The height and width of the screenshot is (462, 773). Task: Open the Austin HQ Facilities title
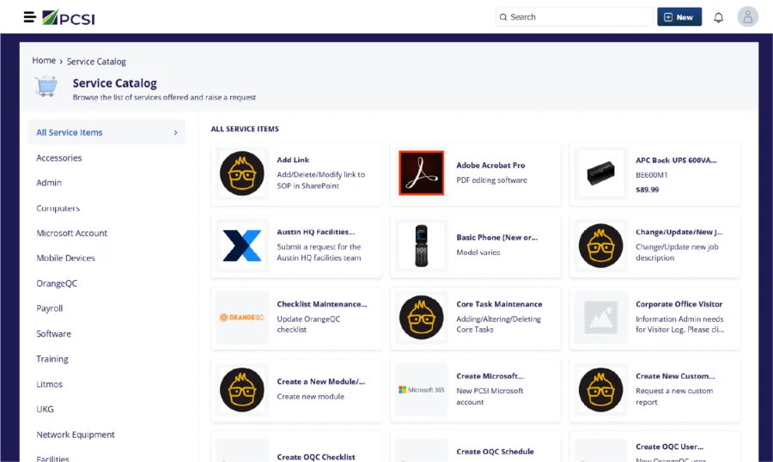(315, 232)
